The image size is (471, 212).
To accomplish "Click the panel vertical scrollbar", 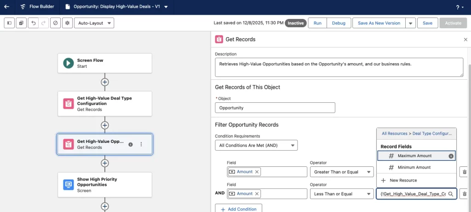I will pos(470,139).
